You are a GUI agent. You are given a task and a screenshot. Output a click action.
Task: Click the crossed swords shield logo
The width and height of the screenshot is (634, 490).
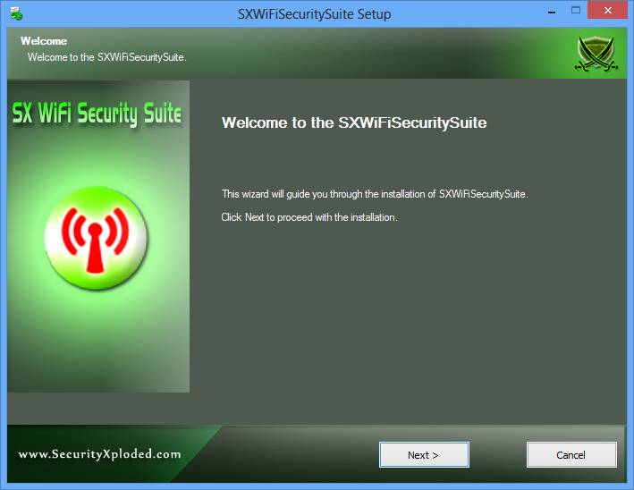click(596, 54)
